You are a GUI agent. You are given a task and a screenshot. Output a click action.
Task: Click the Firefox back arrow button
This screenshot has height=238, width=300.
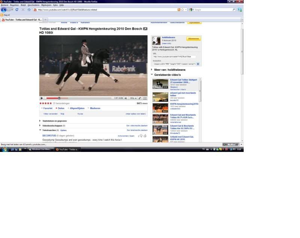(x=4, y=10)
